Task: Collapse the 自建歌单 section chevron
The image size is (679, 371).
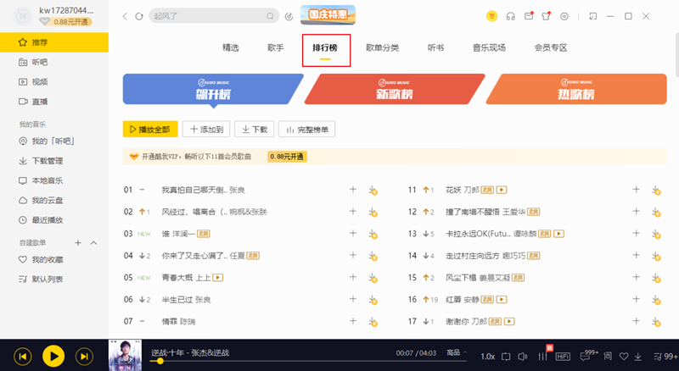Action: pos(93,243)
